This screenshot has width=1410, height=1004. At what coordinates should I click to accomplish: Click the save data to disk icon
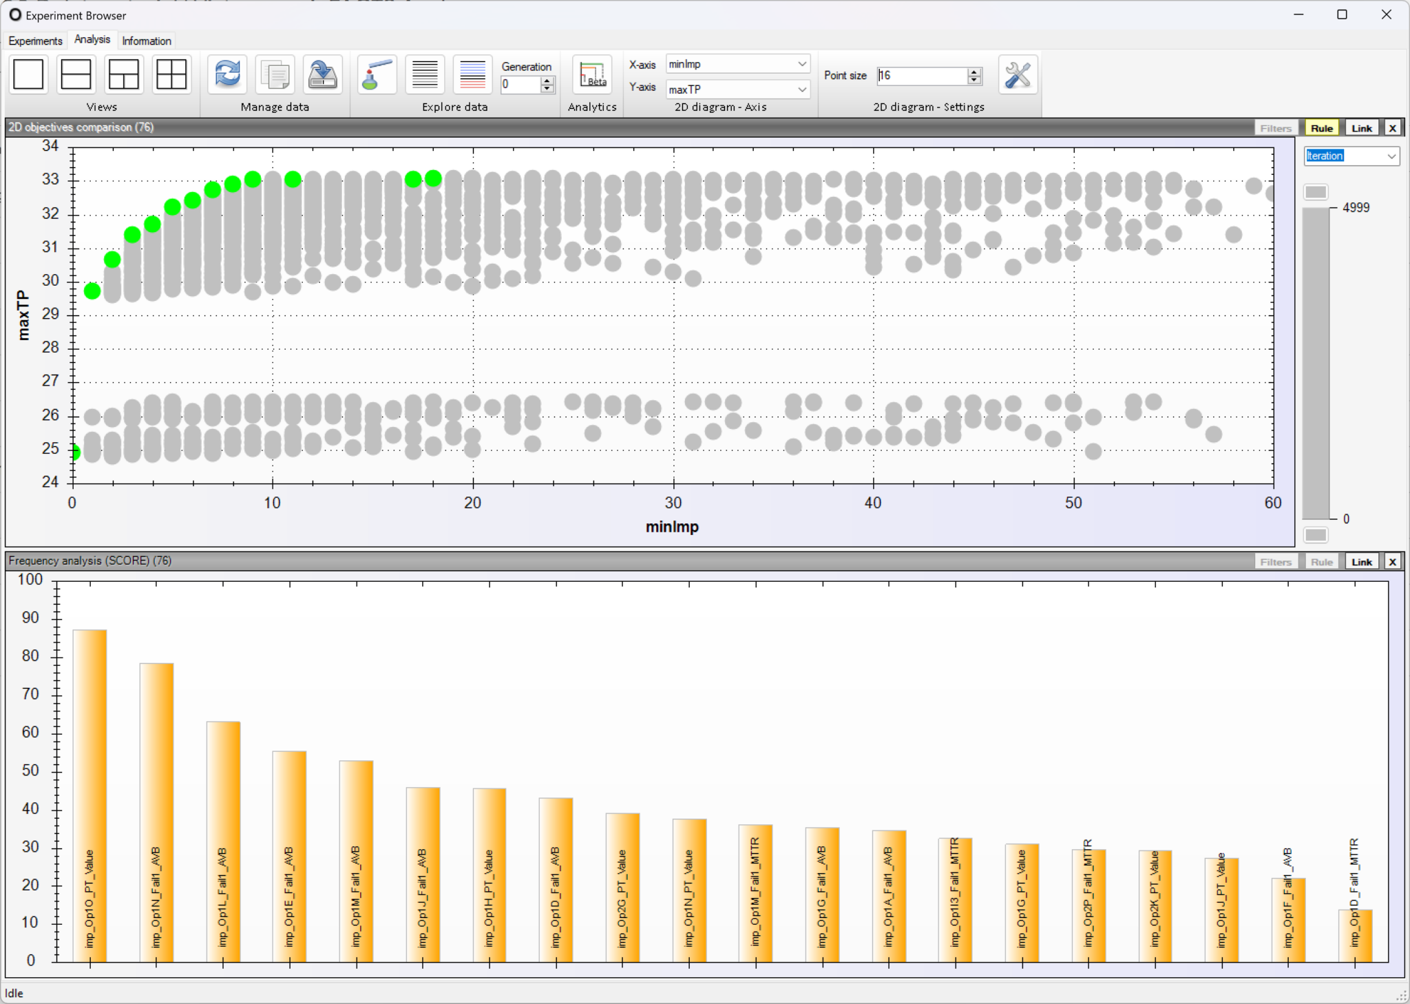coord(322,74)
